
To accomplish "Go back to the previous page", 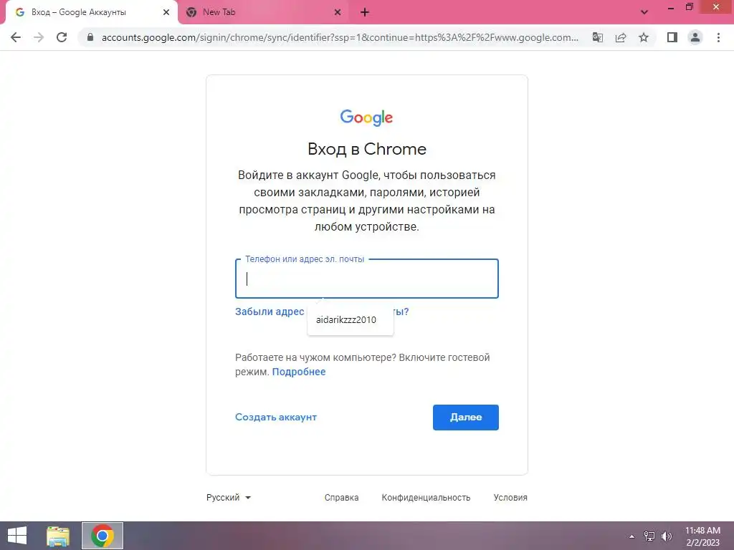I will [16, 37].
